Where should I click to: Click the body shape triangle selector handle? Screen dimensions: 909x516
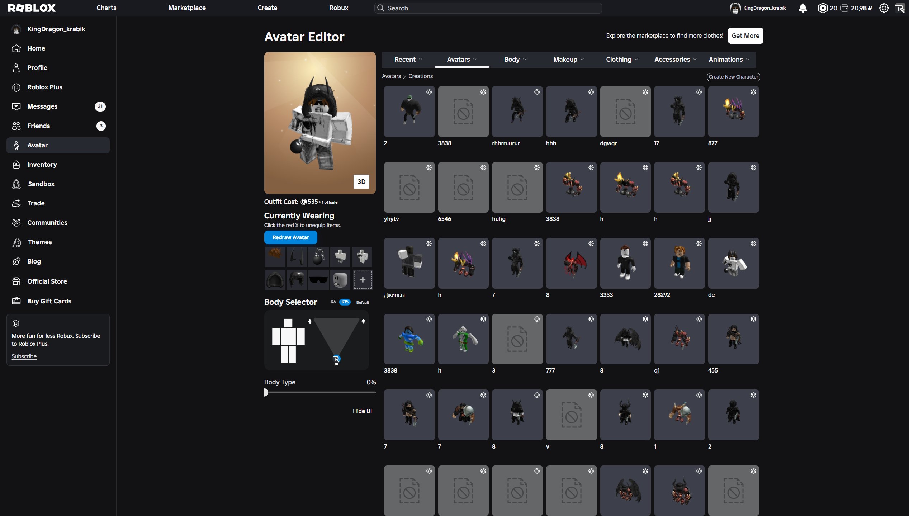336,359
